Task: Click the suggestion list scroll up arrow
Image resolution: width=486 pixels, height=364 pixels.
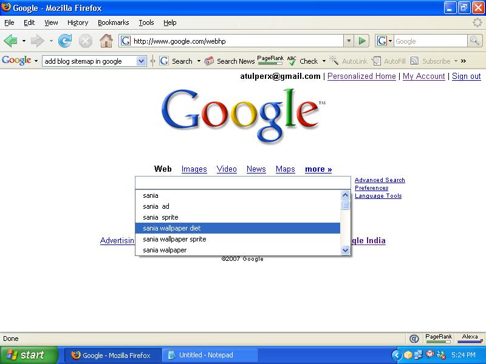Action: pyautogui.click(x=345, y=195)
